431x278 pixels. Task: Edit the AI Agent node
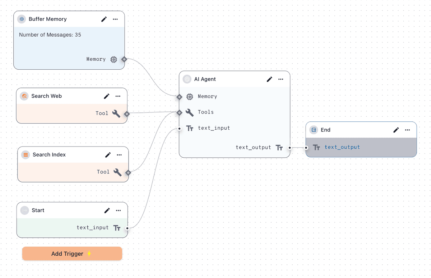269,79
